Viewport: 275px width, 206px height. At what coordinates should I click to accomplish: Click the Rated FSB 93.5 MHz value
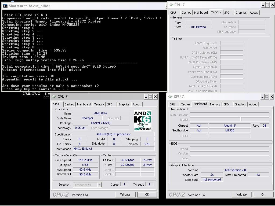[85, 174]
